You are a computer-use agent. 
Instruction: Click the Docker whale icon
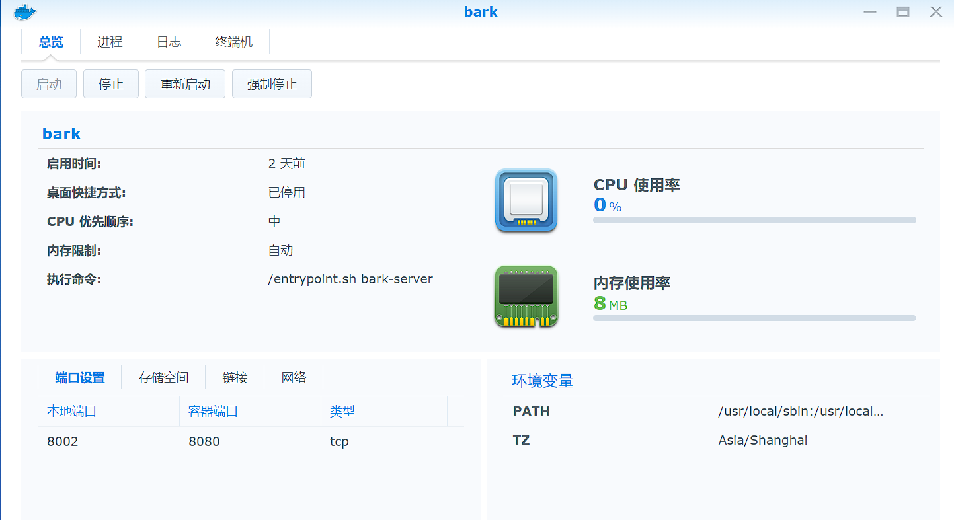pyautogui.click(x=24, y=11)
